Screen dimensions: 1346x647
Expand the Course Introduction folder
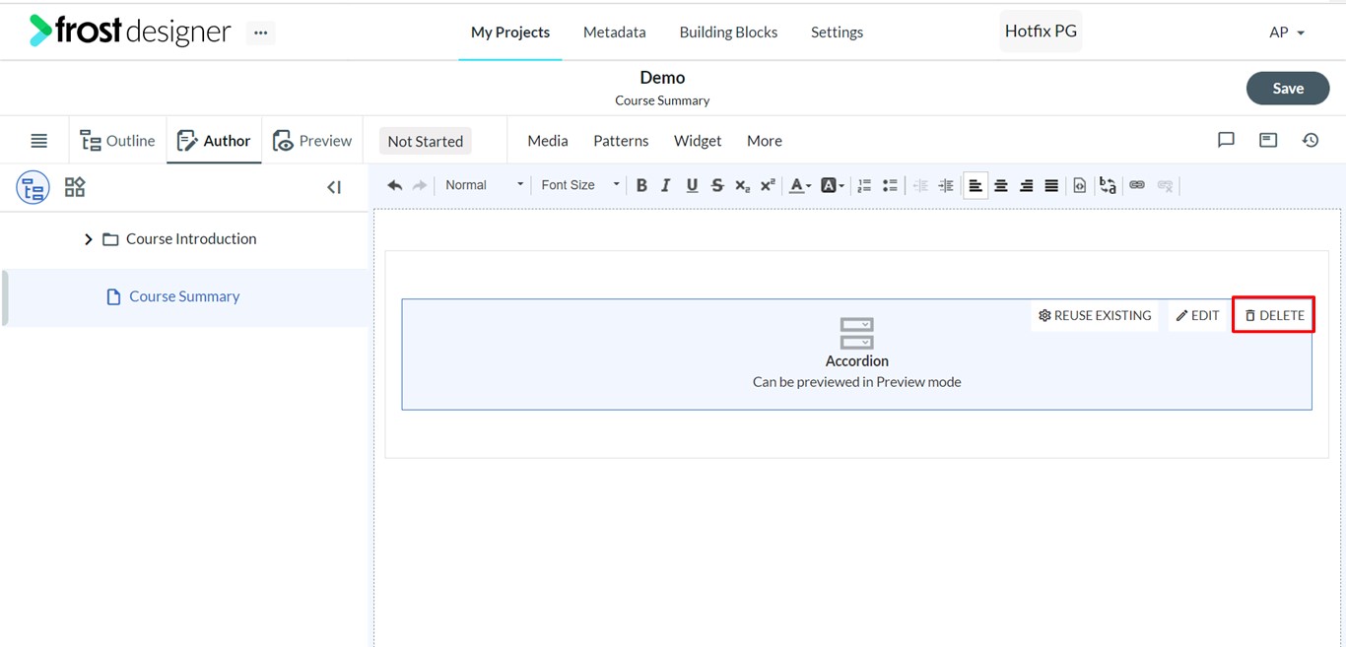point(88,239)
